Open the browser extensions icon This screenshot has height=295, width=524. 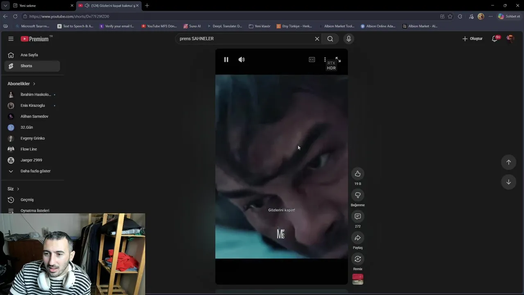(x=460, y=16)
